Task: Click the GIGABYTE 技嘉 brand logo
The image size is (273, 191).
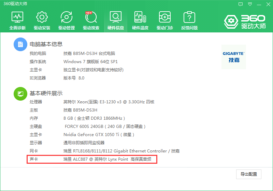Action: pyautogui.click(x=234, y=57)
